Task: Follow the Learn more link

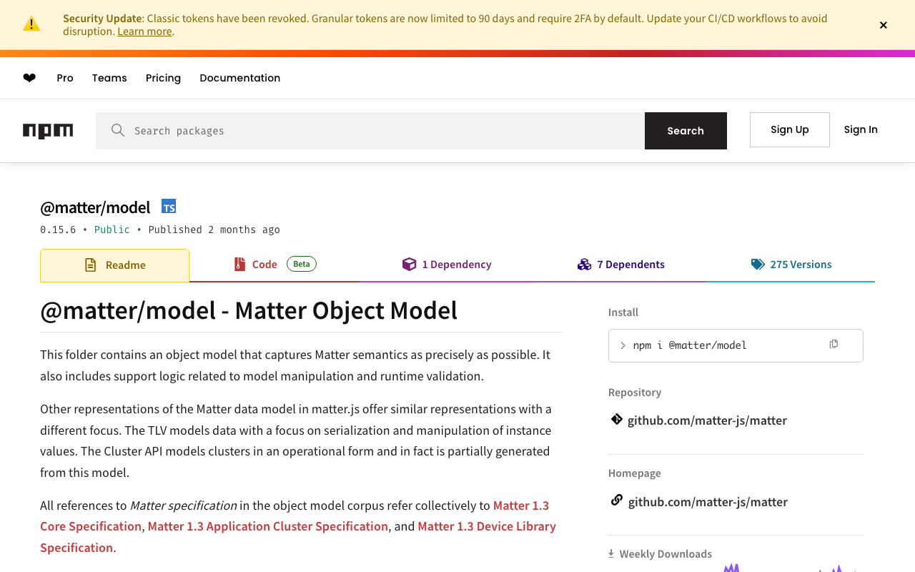Action: pyautogui.click(x=144, y=31)
